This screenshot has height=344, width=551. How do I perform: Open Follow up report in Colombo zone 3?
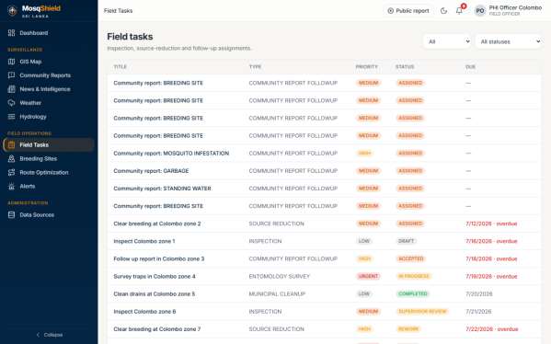[159, 258]
